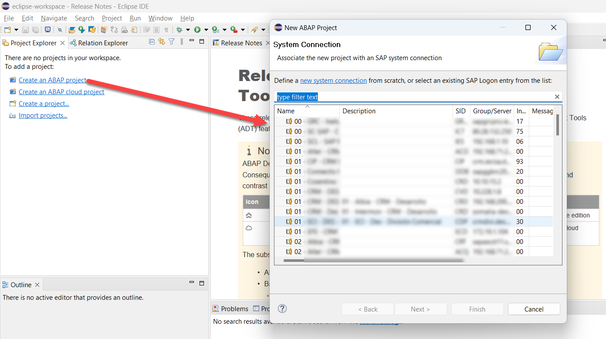Follow the 'new system connection' link
This screenshot has width=606, height=339.
click(x=333, y=81)
